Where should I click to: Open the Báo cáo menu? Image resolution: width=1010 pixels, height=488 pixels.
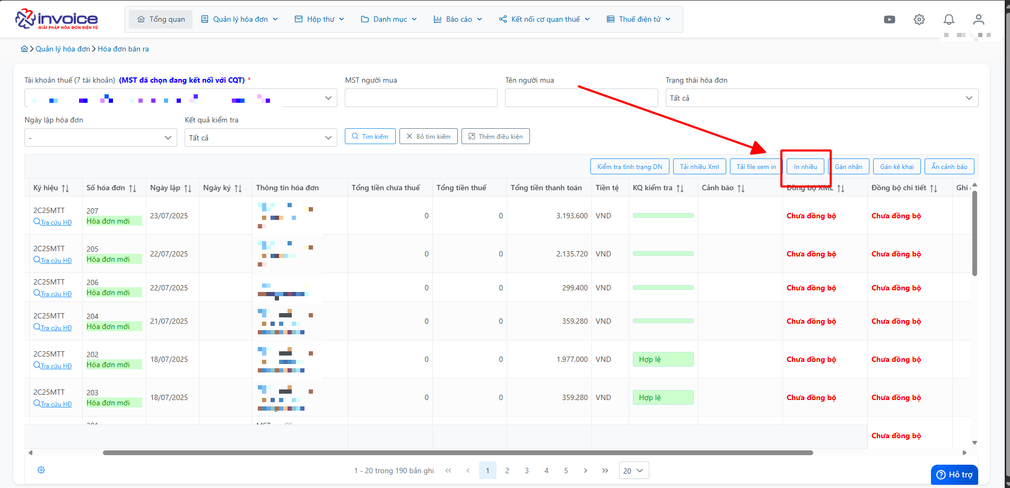[x=458, y=20]
